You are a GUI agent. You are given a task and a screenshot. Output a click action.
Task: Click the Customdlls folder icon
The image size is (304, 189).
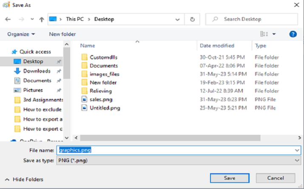(84, 57)
